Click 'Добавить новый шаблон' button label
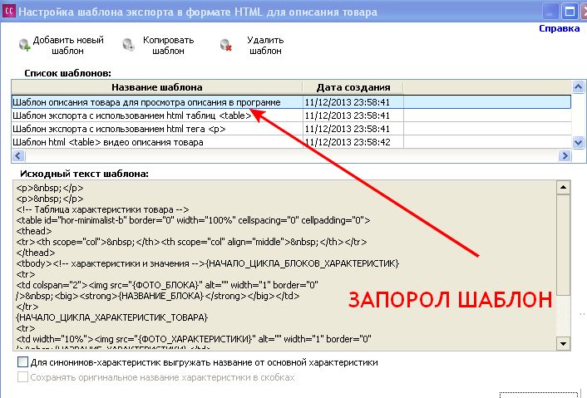This screenshot has height=398, width=587. click(x=67, y=45)
